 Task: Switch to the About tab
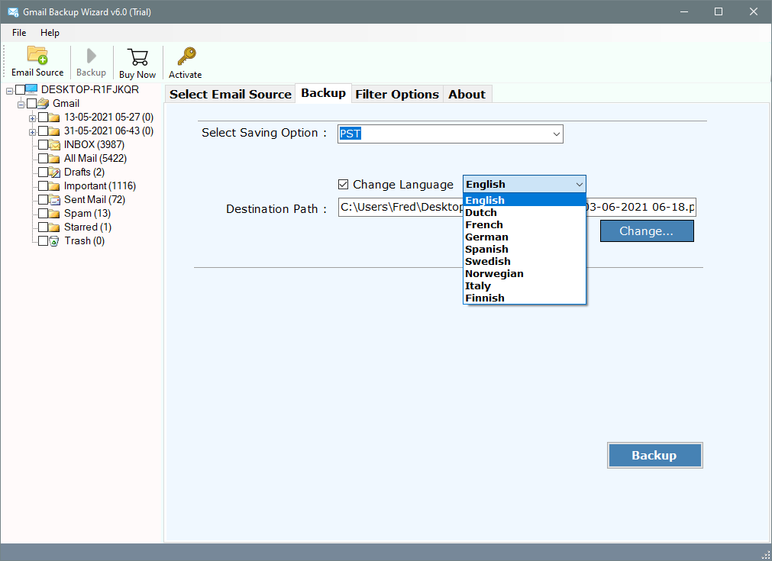(467, 94)
